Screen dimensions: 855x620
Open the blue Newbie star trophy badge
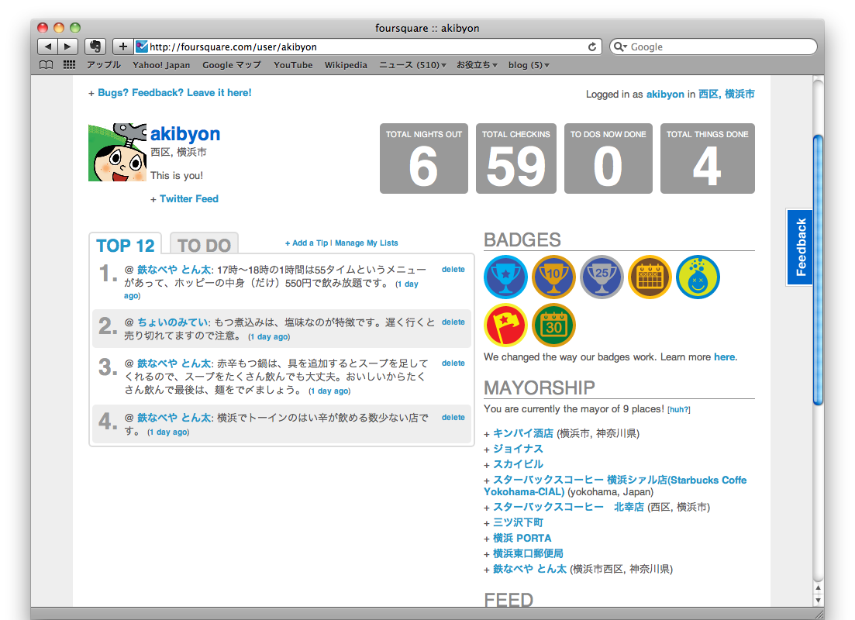pos(505,277)
